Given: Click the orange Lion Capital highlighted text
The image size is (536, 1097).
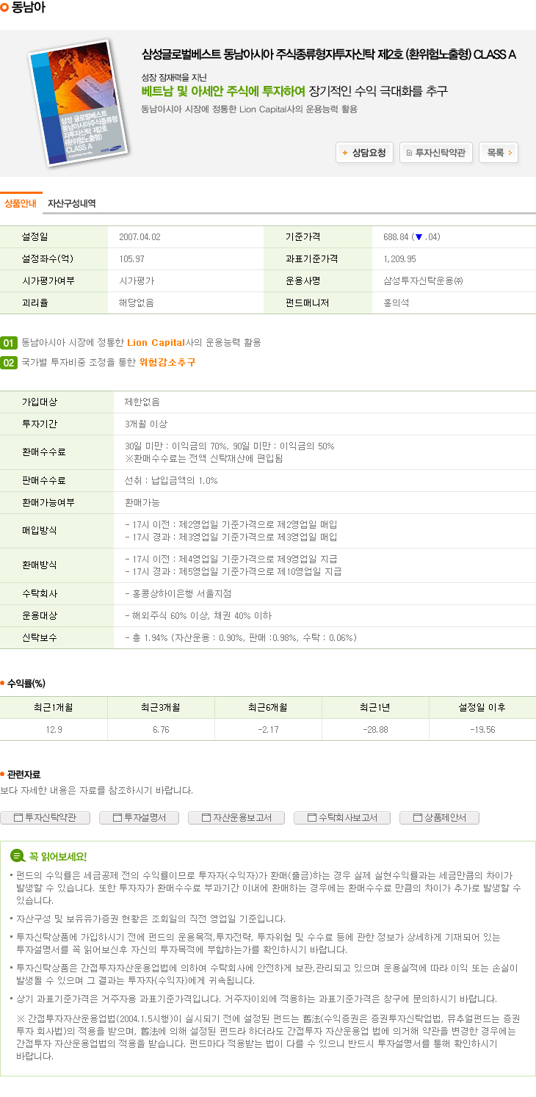Looking at the screenshot, I should pyautogui.click(x=156, y=343).
